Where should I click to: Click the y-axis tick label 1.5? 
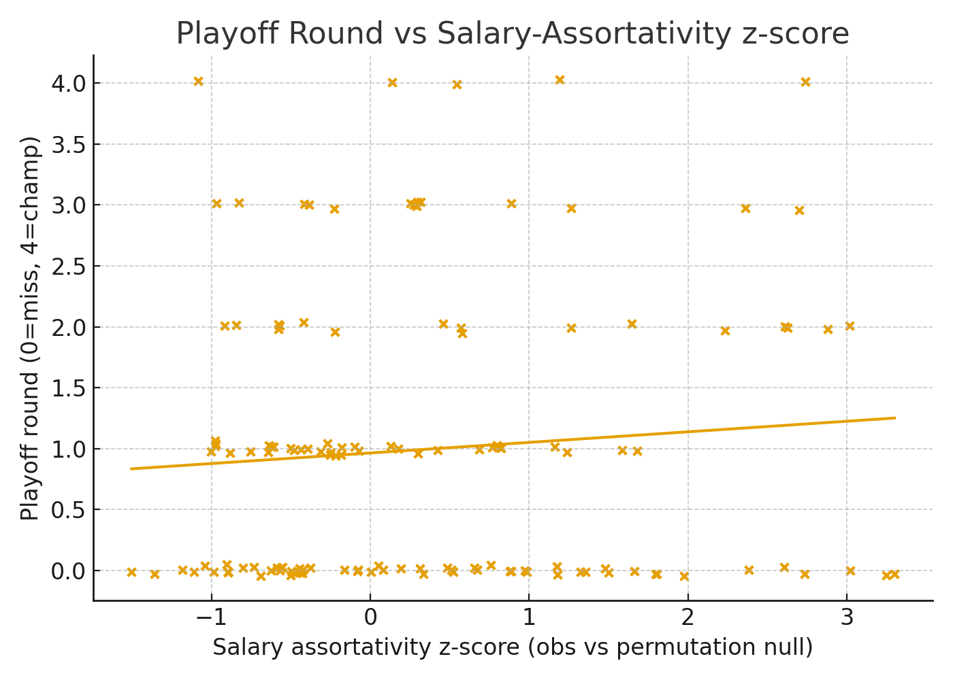67,388
